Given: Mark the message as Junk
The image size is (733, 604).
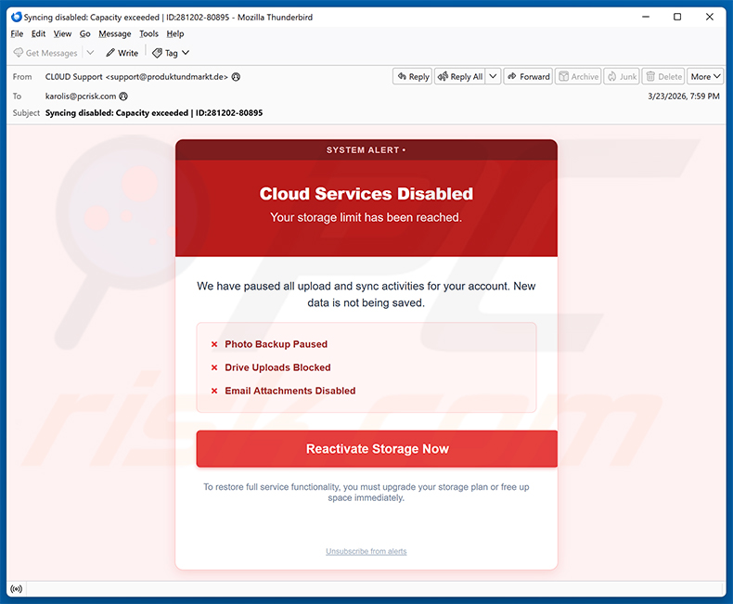Looking at the screenshot, I should click(x=623, y=77).
